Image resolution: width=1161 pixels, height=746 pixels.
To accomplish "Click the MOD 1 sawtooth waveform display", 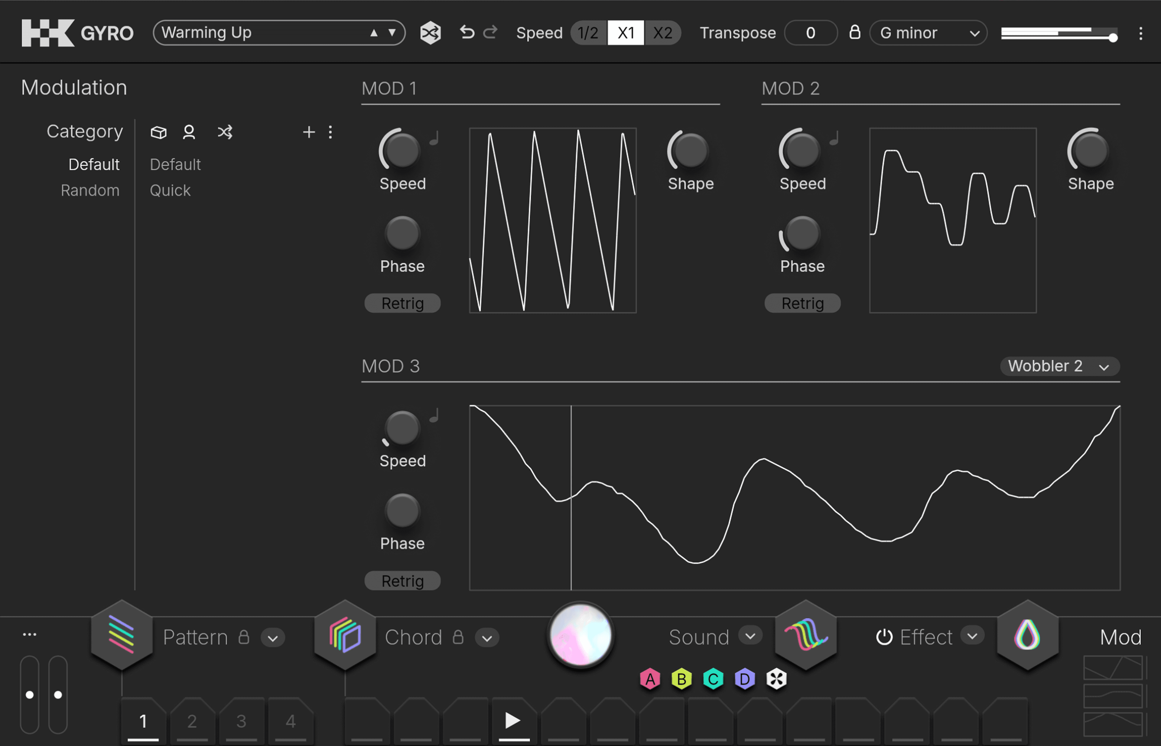I will (x=553, y=220).
